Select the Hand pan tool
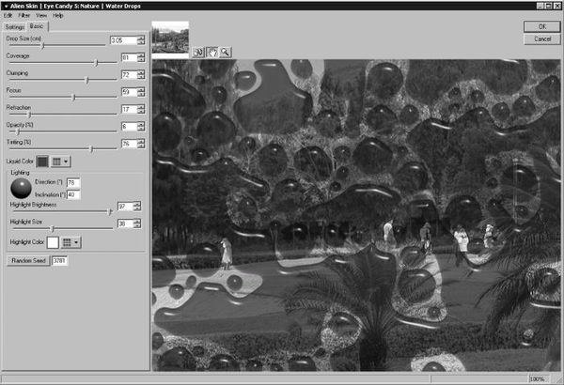Screen dimensions: 564x385 (213, 53)
